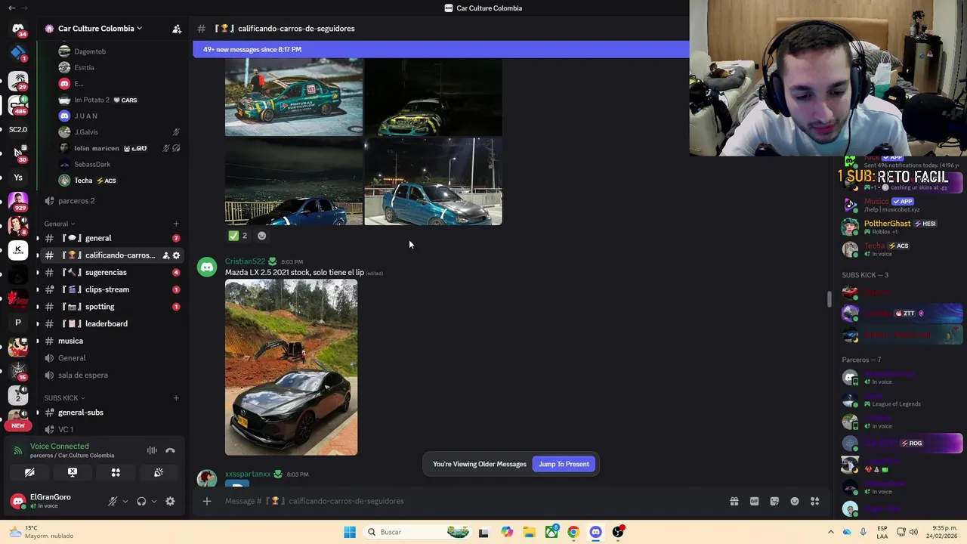The image size is (967, 544).
Task: Click the invite members icon beside server name
Action: (x=177, y=29)
